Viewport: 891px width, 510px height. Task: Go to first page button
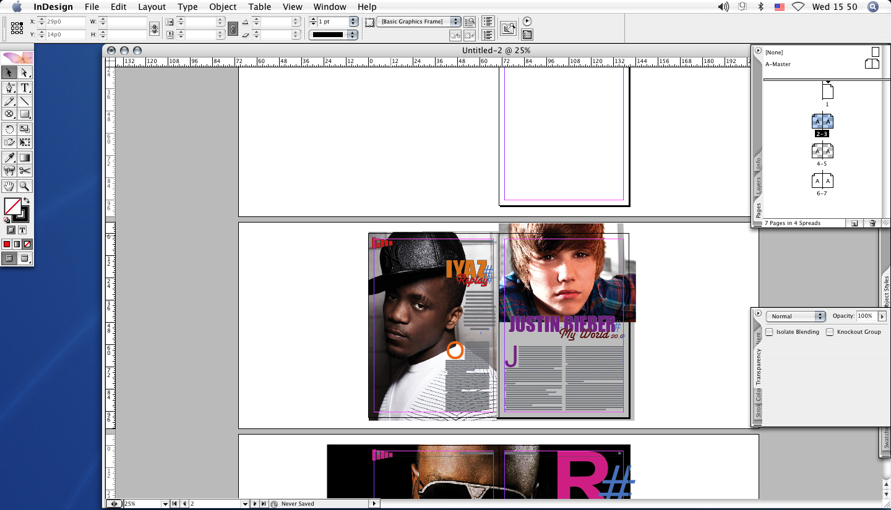click(x=175, y=504)
